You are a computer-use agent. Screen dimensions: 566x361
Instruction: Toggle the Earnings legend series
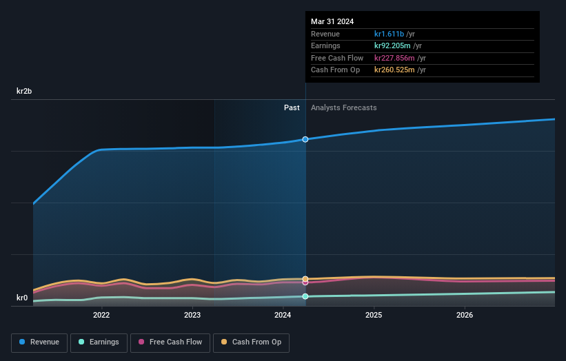99,342
